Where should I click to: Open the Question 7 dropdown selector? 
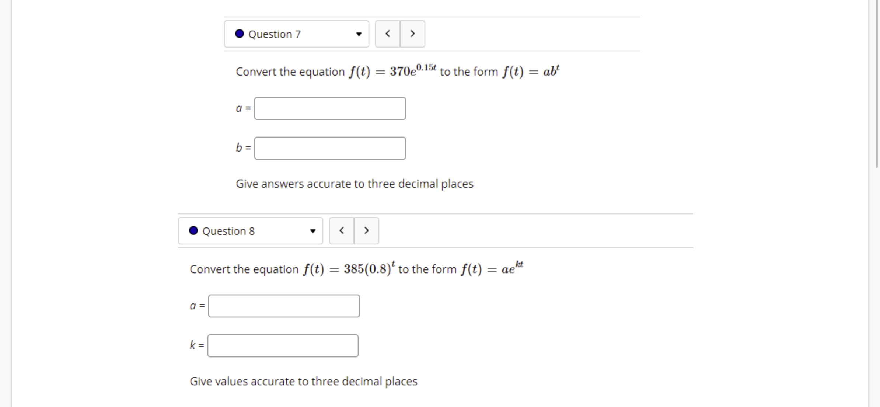pos(296,34)
